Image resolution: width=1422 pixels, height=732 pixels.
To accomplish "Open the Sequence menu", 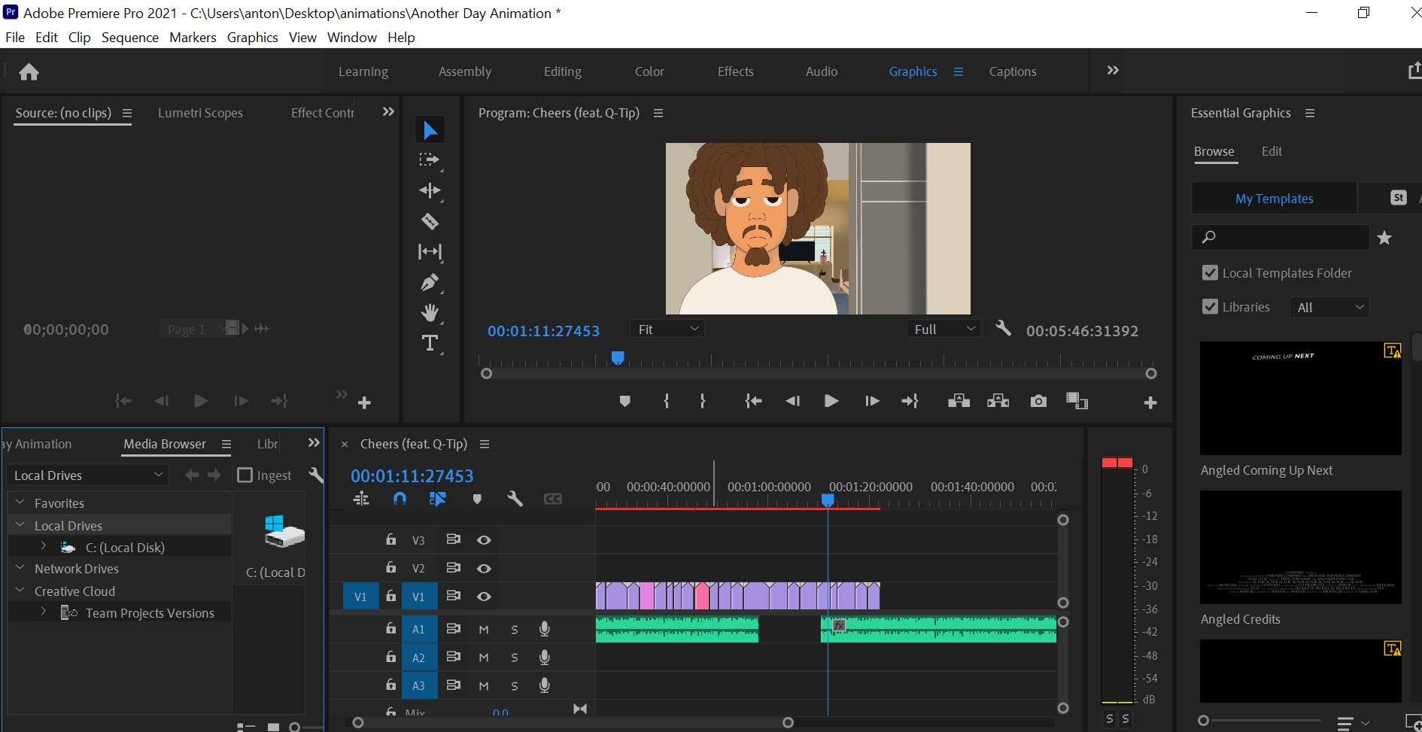I will (x=130, y=37).
